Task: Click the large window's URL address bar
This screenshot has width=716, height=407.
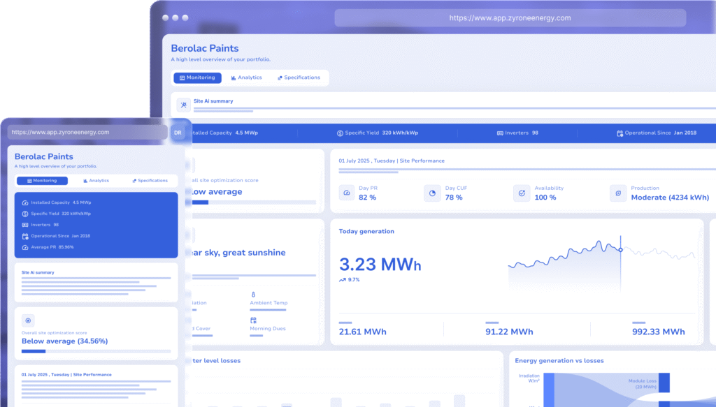Action: 510,18
